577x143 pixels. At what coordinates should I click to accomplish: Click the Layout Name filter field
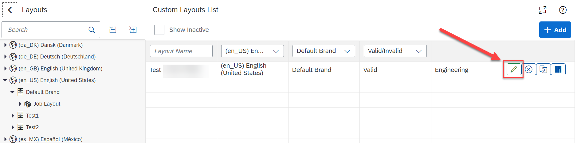tap(181, 51)
